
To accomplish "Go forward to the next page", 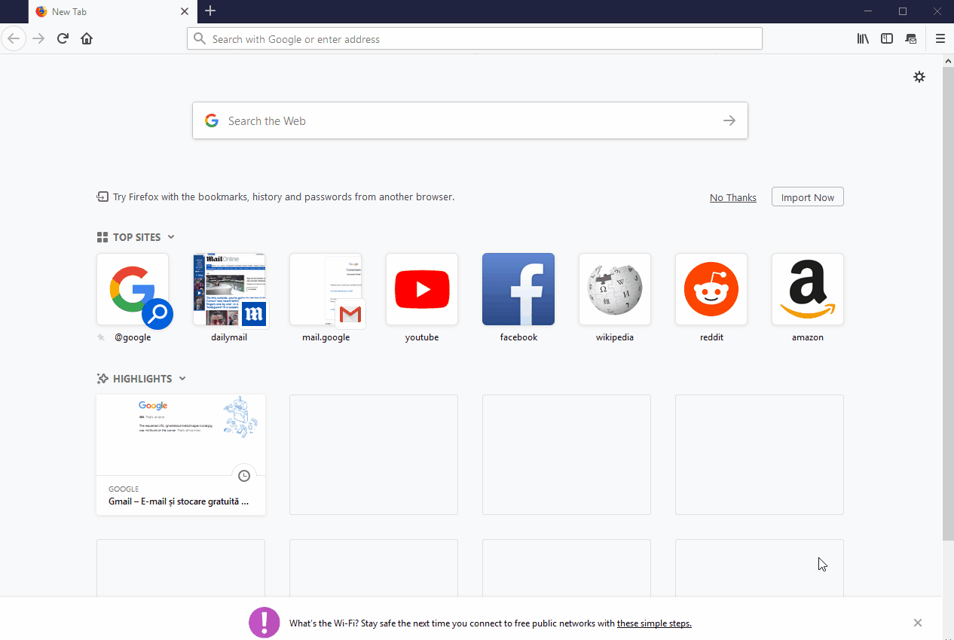I will click(38, 38).
